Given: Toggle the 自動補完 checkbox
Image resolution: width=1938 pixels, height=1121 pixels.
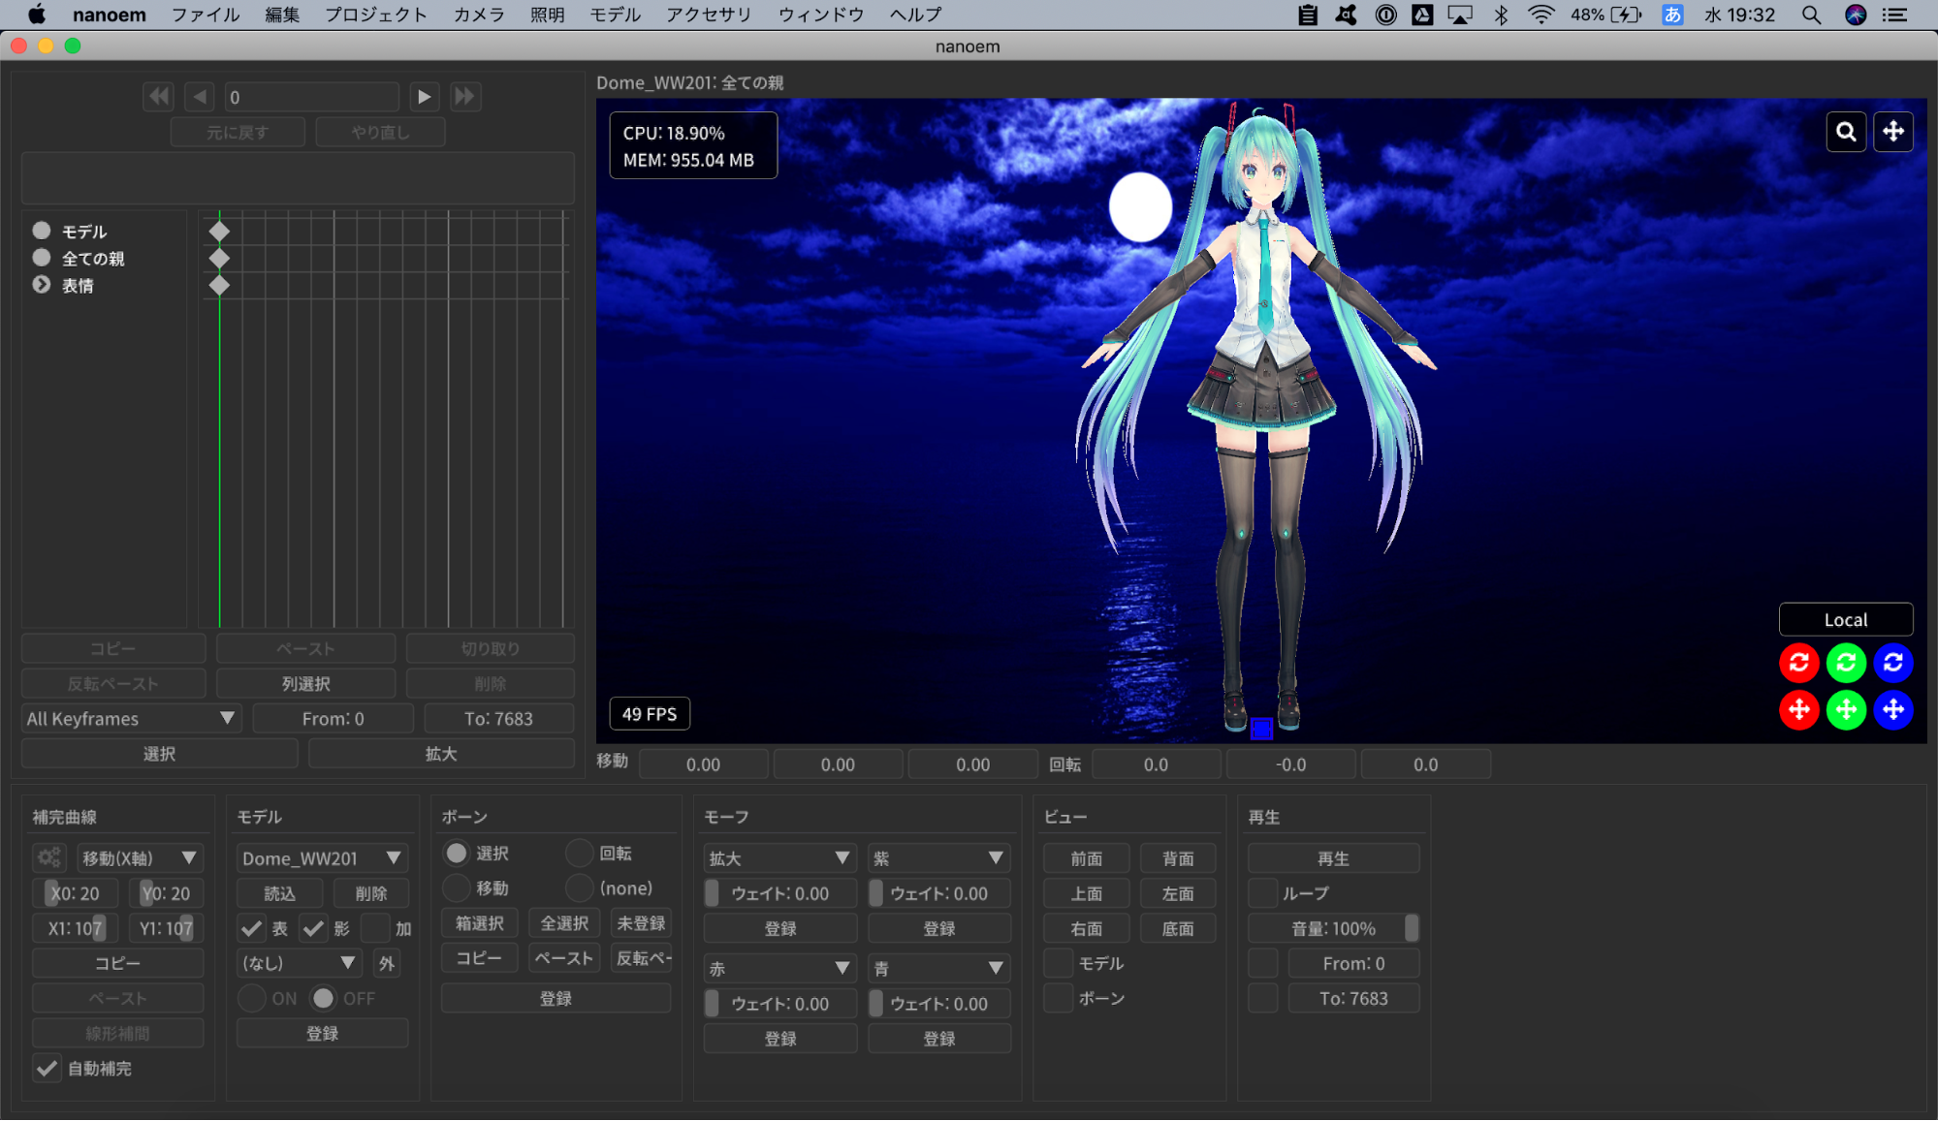Looking at the screenshot, I should tap(46, 1069).
